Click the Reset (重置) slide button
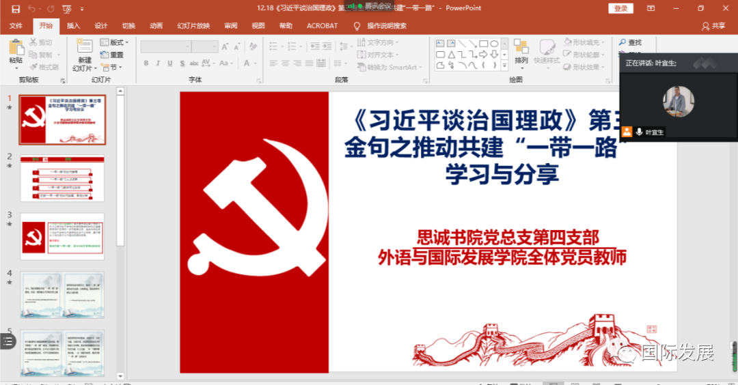 (113, 55)
